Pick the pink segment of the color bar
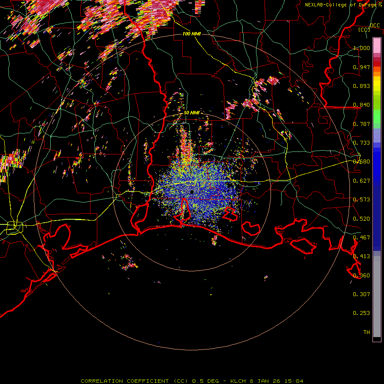This screenshot has width=384, height=384. click(377, 46)
